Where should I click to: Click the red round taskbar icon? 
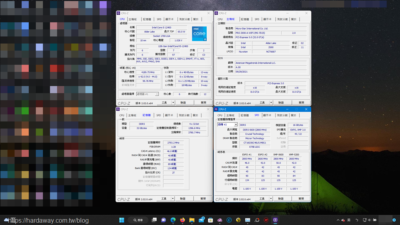tap(266, 220)
